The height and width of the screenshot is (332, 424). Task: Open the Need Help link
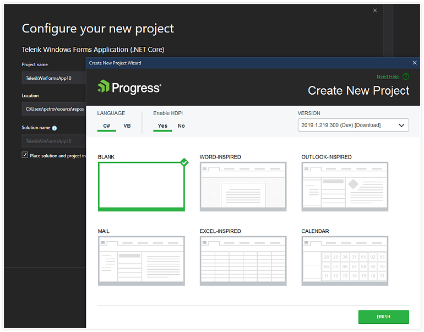388,77
